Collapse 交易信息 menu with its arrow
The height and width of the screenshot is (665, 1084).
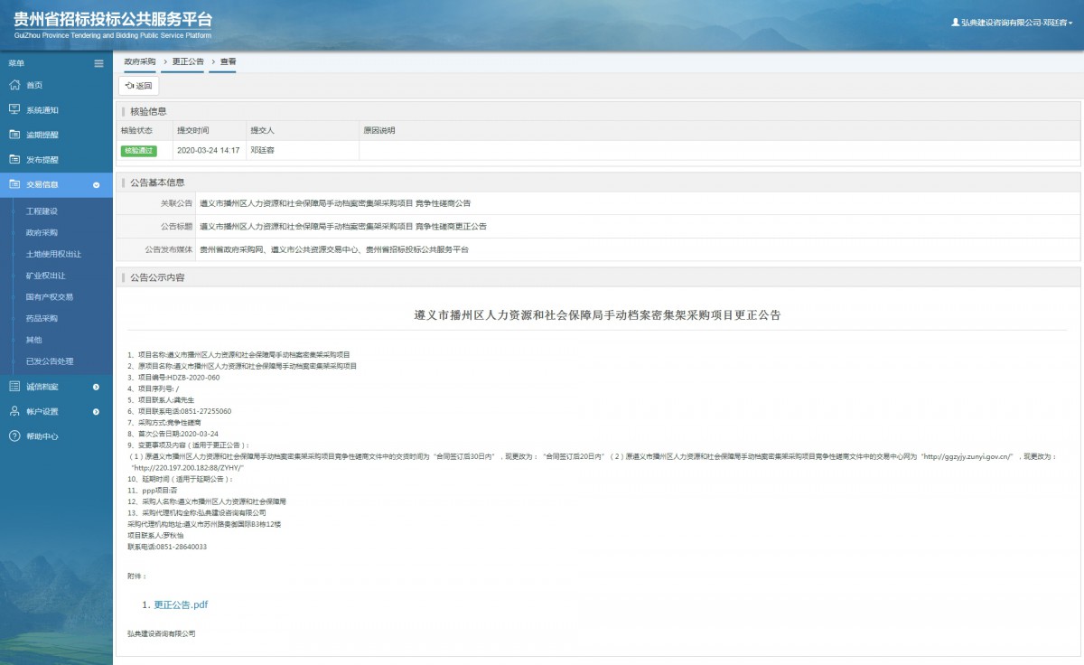click(97, 185)
